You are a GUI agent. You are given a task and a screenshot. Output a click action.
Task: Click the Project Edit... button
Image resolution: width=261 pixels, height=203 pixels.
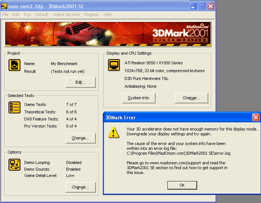[x=81, y=82]
